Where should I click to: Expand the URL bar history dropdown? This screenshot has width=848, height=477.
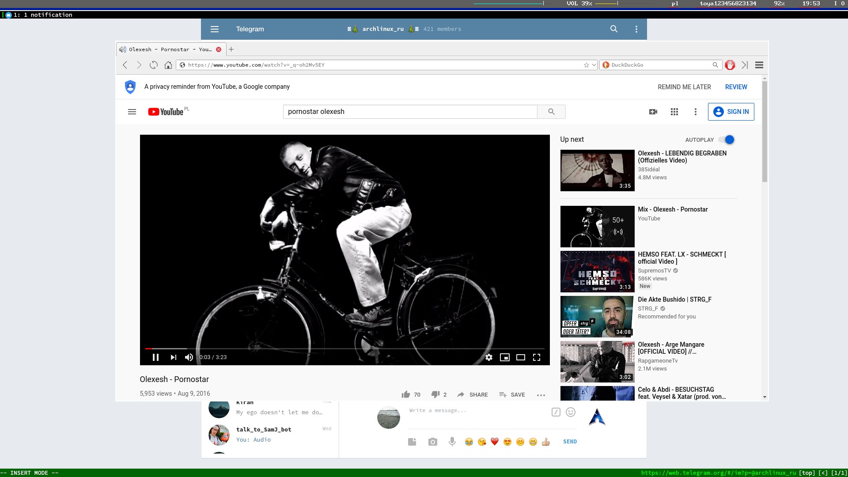click(x=594, y=65)
